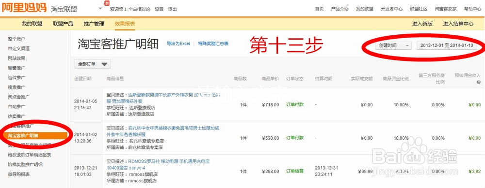Image resolution: width=485 pixels, height=188 pixels.
Task: Click the 创建日期 column header
Action: pos(83,79)
